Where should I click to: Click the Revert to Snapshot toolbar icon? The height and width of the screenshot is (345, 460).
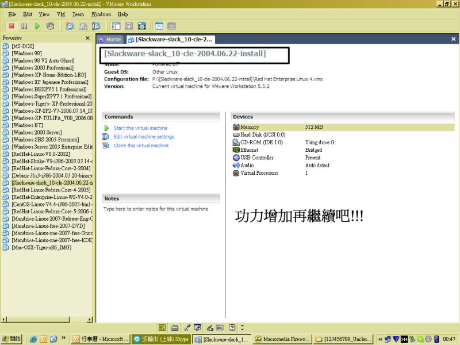83,26
